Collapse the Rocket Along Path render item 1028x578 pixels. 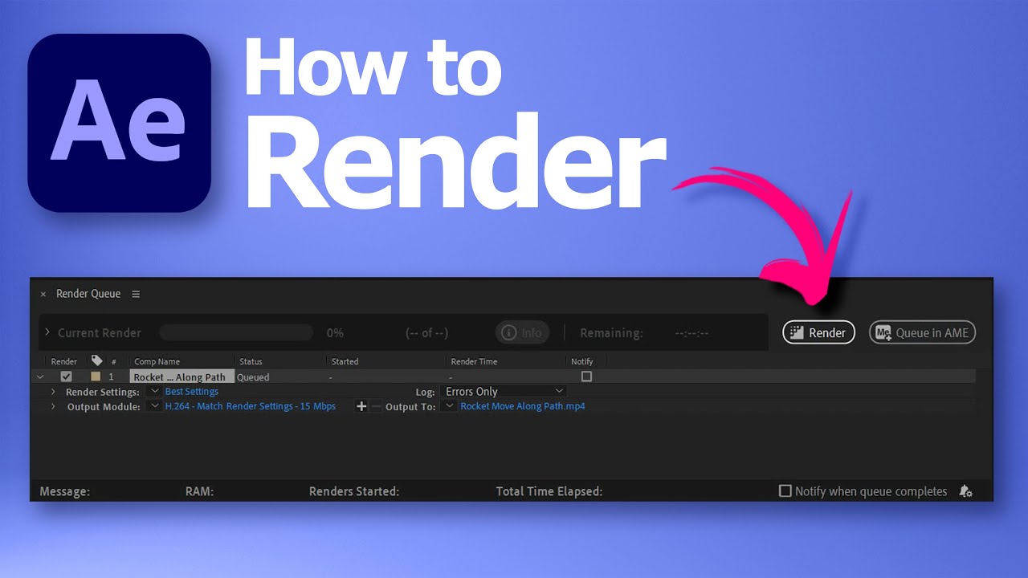click(40, 377)
